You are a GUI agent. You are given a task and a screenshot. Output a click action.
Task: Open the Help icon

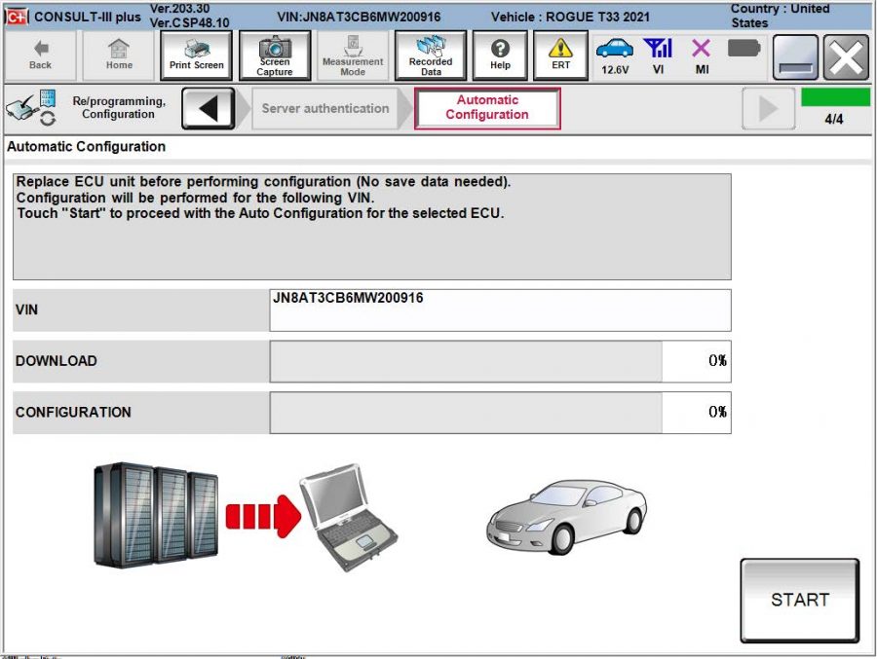[499, 55]
